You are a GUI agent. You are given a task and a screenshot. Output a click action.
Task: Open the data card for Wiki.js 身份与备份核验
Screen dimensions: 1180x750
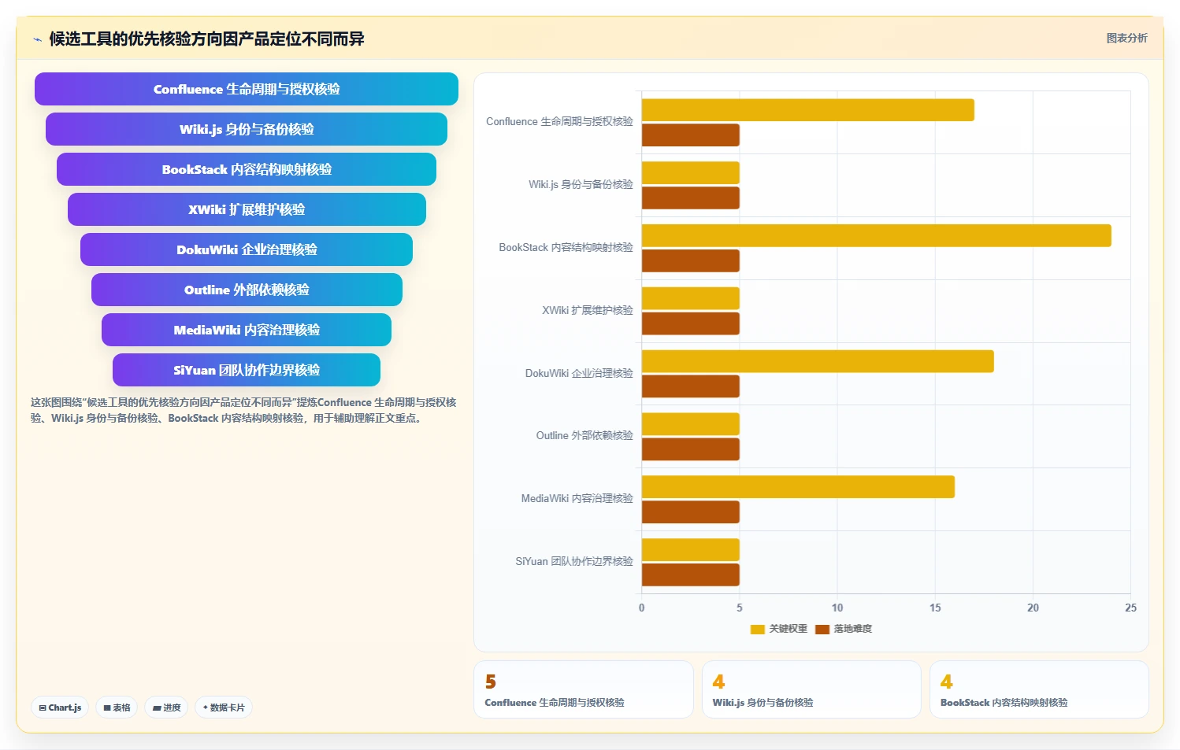tap(811, 689)
